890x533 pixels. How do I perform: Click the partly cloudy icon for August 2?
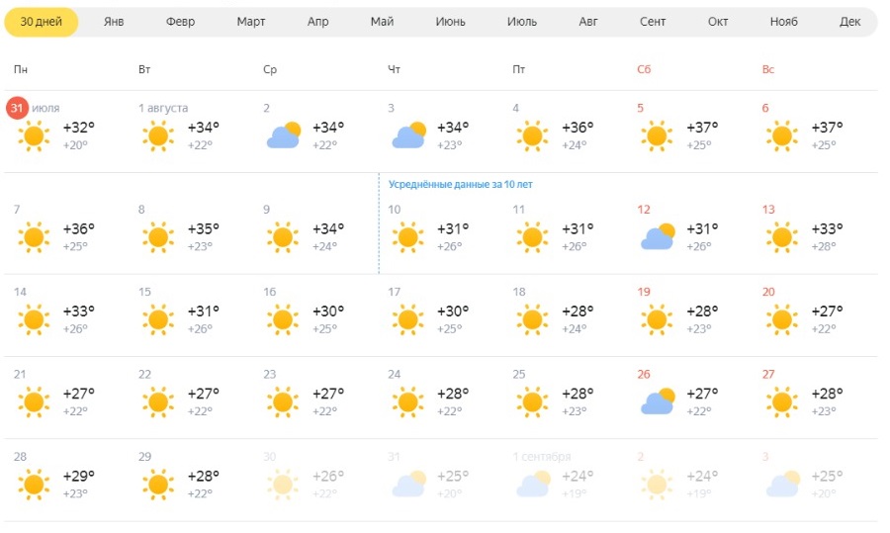[x=283, y=135]
